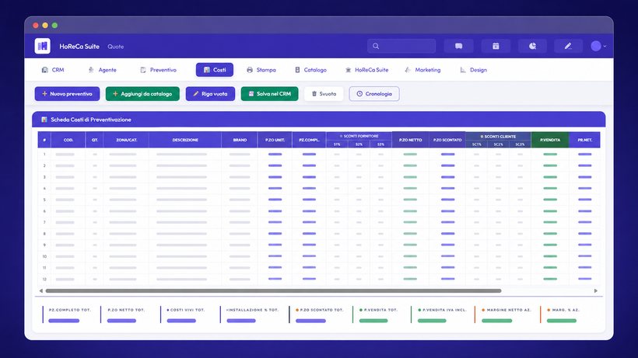Click the P.ZO NETTO column header
Image resolution: width=638 pixels, height=358 pixels.
point(410,140)
